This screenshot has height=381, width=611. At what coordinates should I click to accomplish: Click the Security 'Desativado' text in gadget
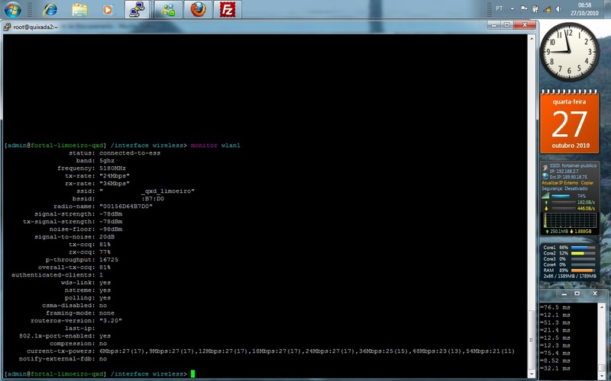click(x=576, y=188)
